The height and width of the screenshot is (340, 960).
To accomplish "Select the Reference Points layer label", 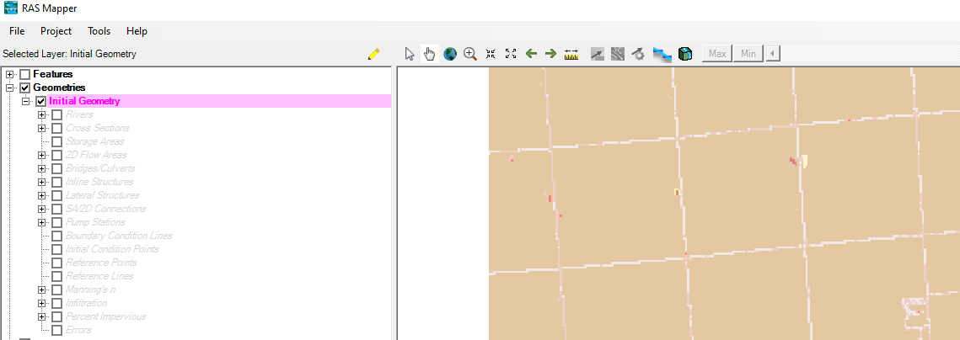I will pyautogui.click(x=101, y=263).
